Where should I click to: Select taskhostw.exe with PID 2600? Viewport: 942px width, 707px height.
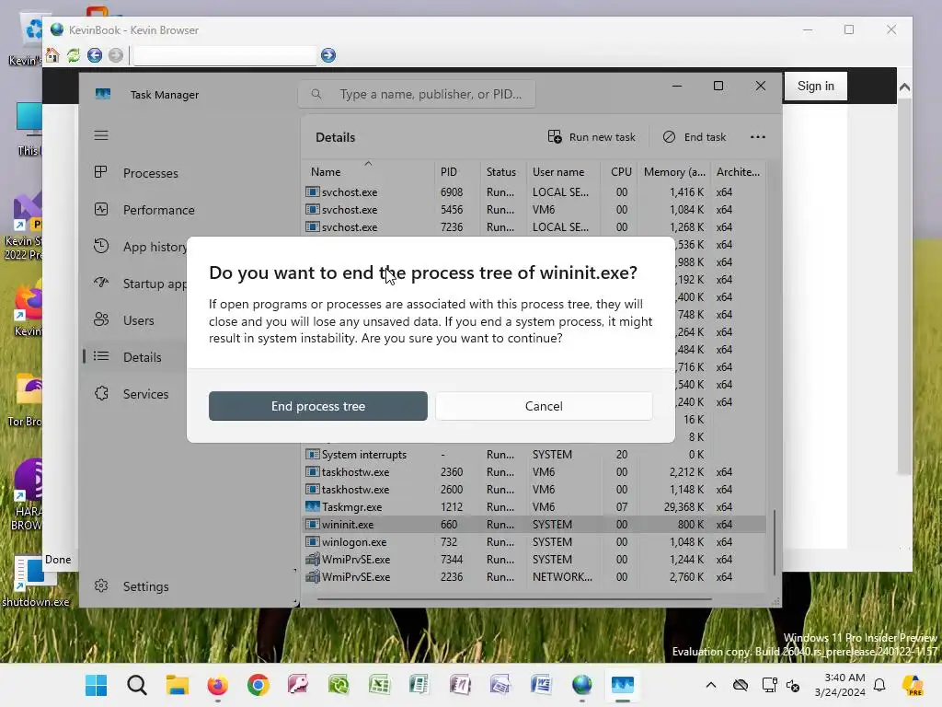[x=534, y=490]
